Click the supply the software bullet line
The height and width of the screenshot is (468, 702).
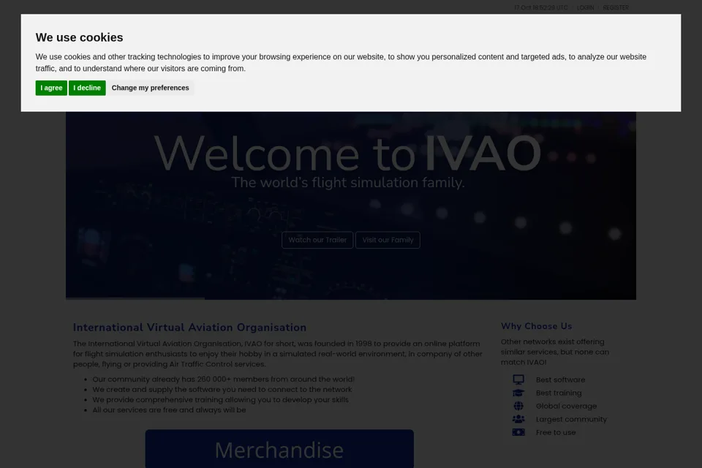tap(222, 390)
